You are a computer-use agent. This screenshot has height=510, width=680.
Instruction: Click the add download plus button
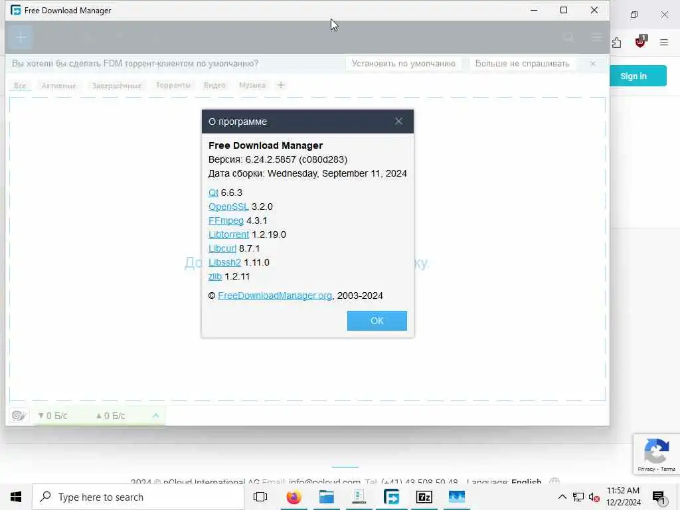pos(21,37)
